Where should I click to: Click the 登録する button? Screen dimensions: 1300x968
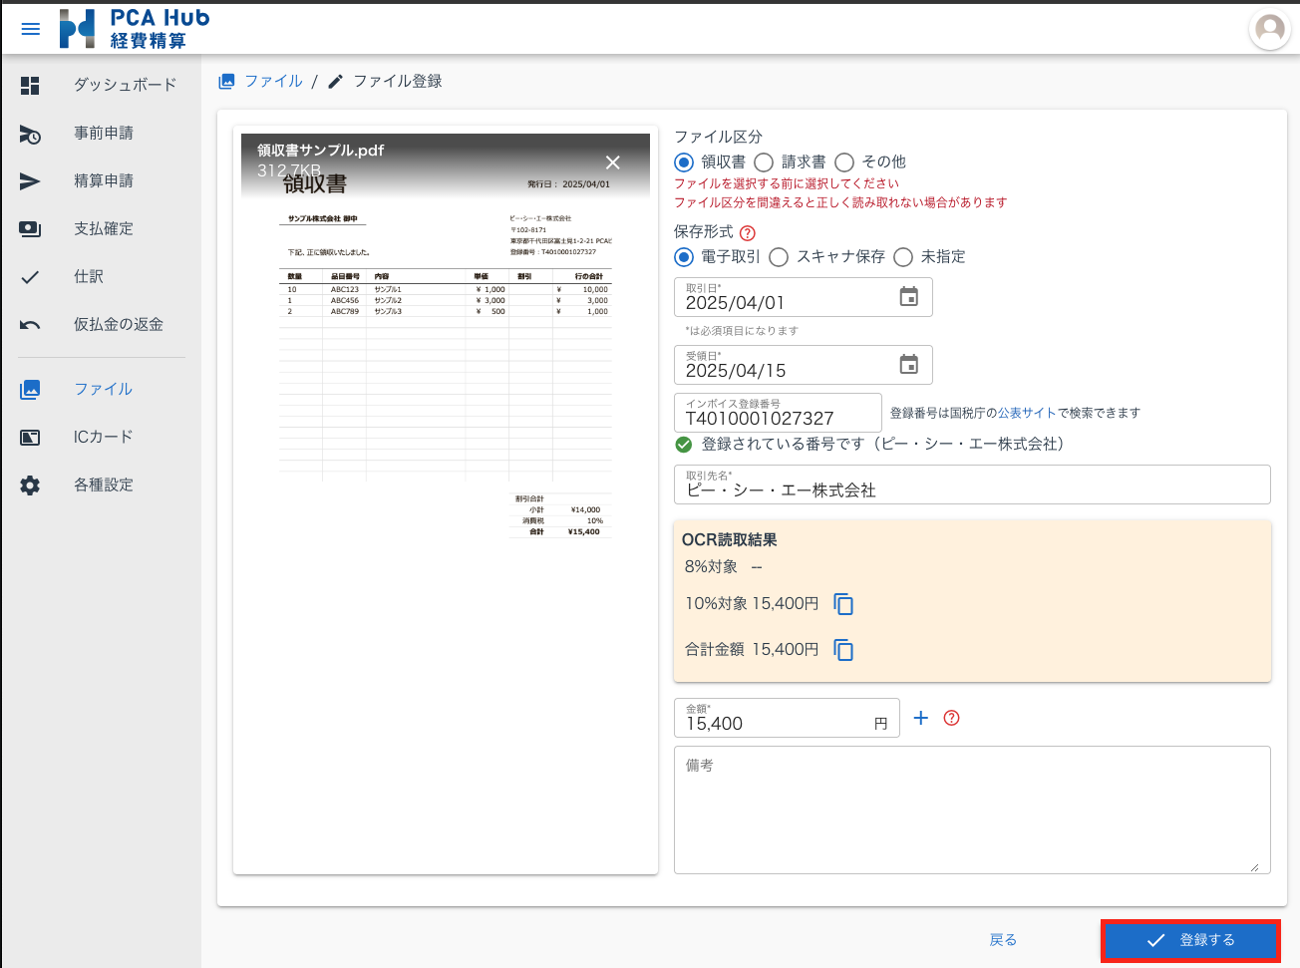pyautogui.click(x=1190, y=940)
